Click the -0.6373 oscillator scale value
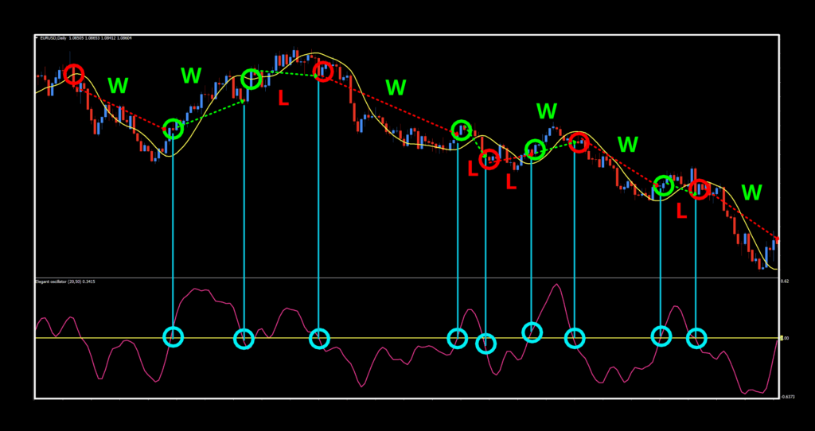Screen dimensions: 815x431 click(x=786, y=396)
